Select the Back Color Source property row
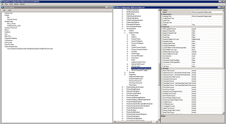This screenshot has width=226, height=124. coord(192,71)
